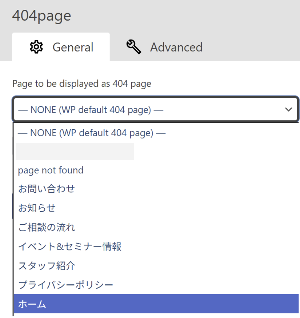The width and height of the screenshot is (300, 318).
Task: Choose 'page not found' from the list
Action: point(51,171)
